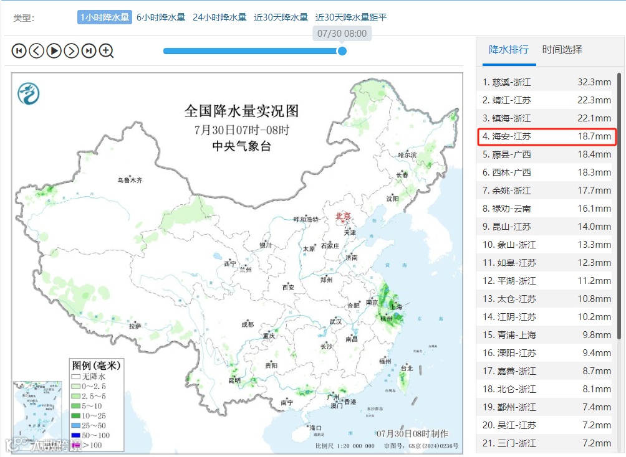The width and height of the screenshot is (626, 457).
Task: Open the 降水排行 panel tab
Action: pos(509,50)
